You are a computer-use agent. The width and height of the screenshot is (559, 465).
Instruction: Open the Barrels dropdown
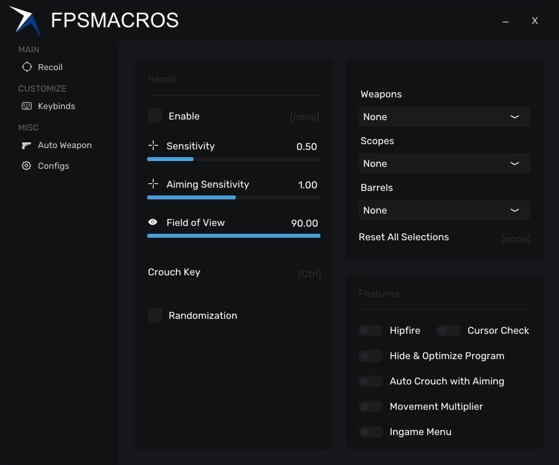pyautogui.click(x=444, y=210)
